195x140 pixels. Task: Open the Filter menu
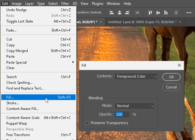point(65,4)
